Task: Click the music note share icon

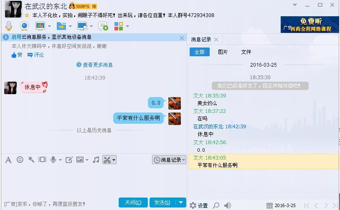Action: [96, 160]
